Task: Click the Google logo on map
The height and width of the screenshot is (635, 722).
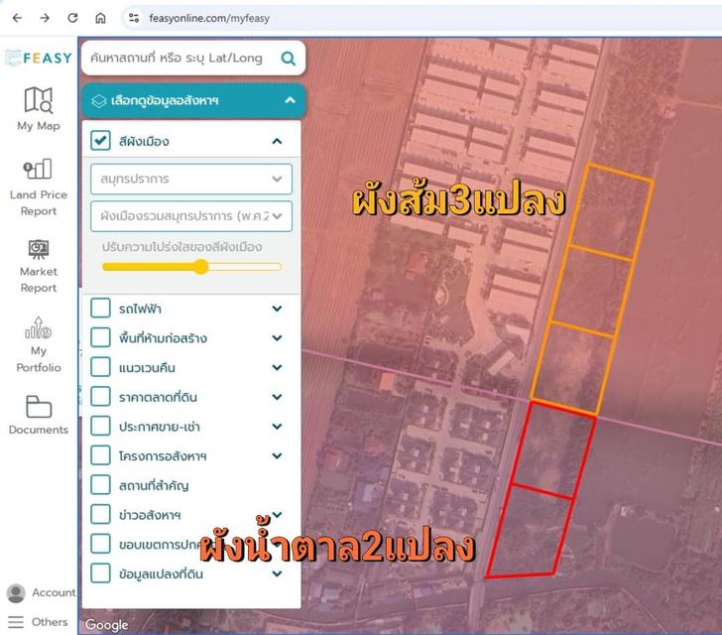Action: pos(107,625)
